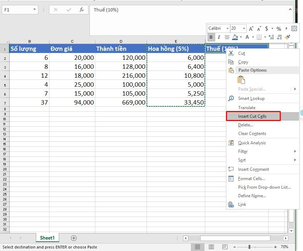Apply Fill Color using the paint bucket icon
303x251 pixels.
pyautogui.click(x=235, y=37)
